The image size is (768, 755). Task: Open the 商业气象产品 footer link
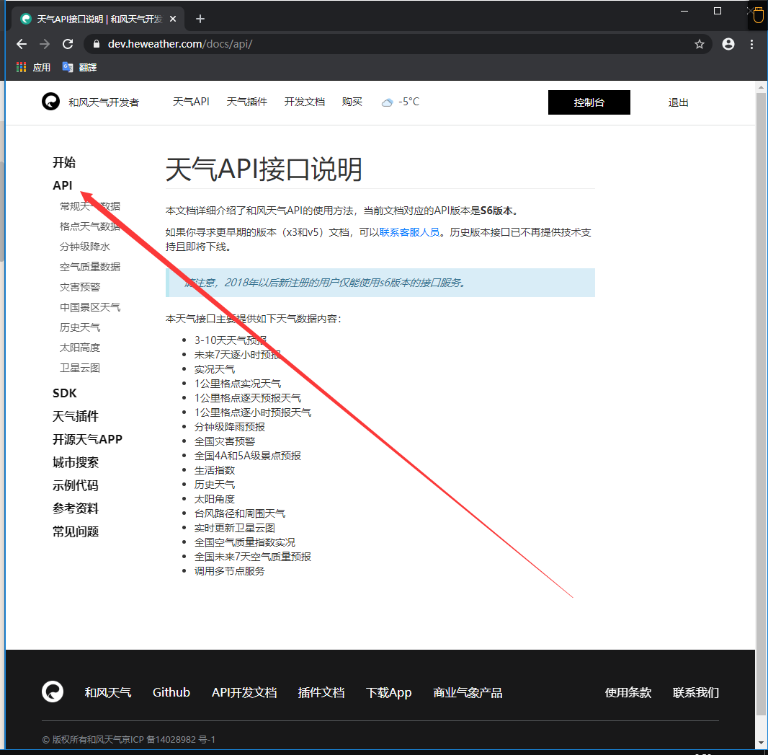point(468,692)
